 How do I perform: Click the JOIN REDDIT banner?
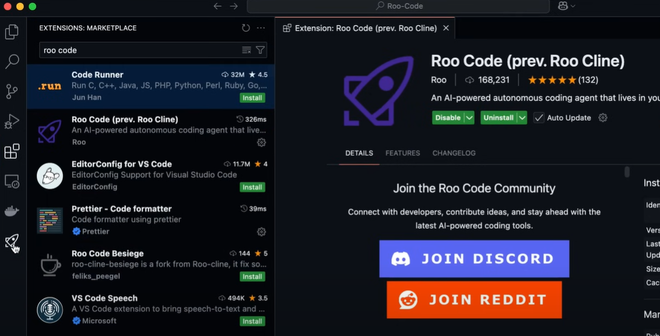[474, 300]
